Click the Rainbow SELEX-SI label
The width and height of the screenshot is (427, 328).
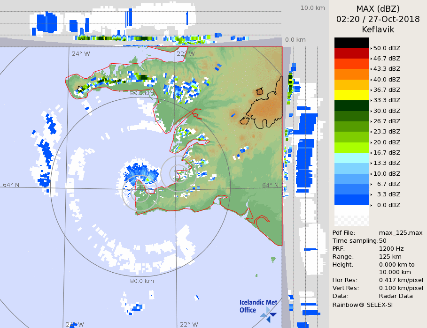pos(363,305)
